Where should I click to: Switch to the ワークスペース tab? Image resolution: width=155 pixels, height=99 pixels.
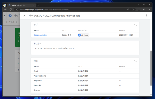(x=11, y=22)
